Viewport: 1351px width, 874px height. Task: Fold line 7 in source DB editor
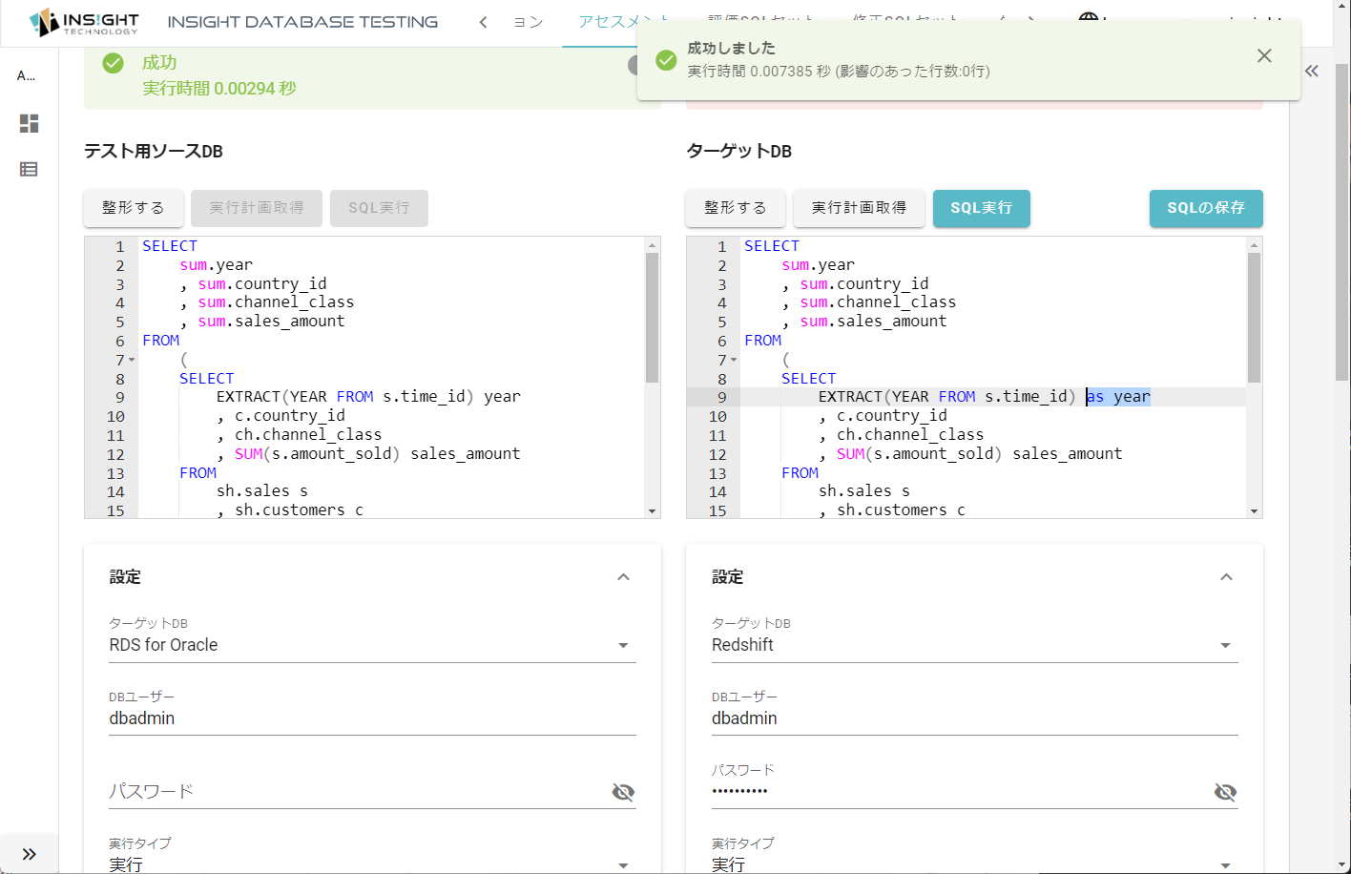click(132, 360)
